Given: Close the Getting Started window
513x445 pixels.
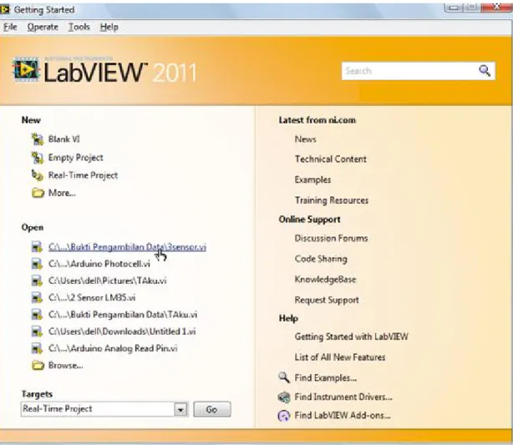Looking at the screenshot, I should [x=497, y=7].
